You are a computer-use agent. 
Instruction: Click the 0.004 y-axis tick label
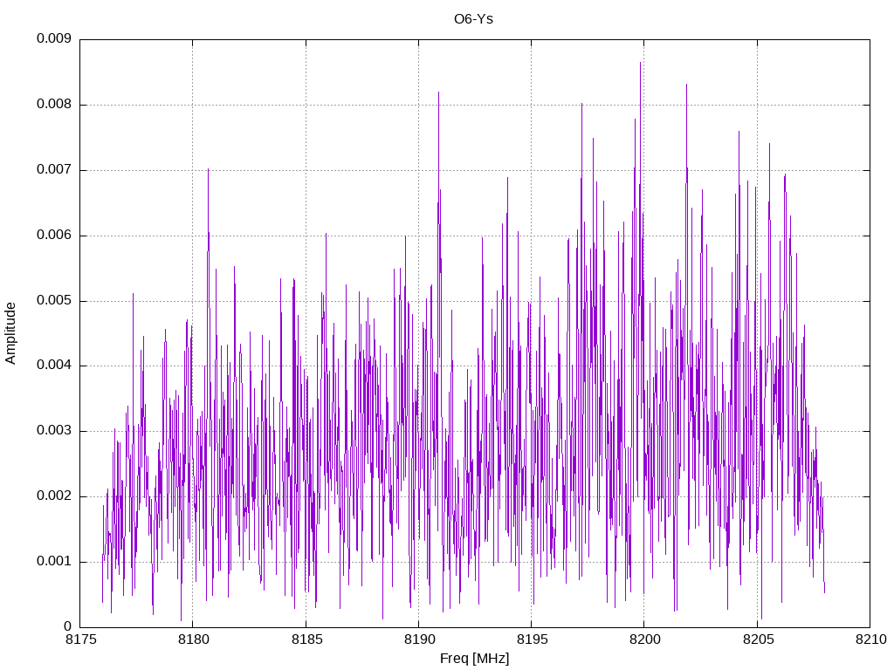pyautogui.click(x=54, y=366)
